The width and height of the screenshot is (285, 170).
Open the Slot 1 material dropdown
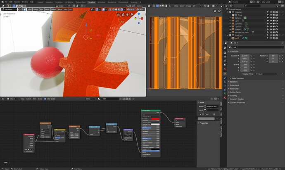point(90,99)
